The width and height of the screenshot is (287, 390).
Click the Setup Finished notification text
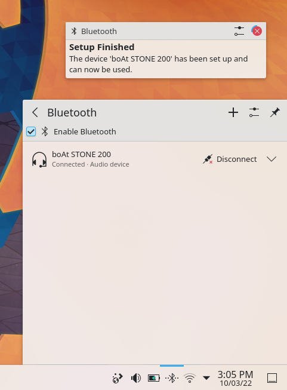pos(159,64)
